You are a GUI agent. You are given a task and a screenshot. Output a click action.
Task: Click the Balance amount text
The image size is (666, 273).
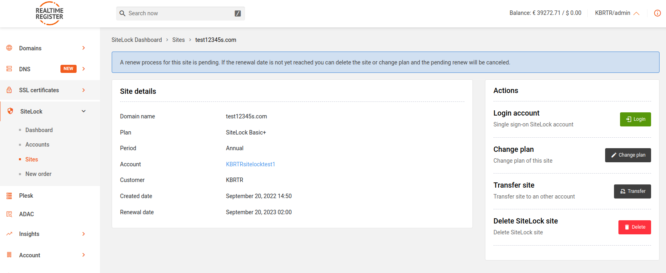(x=545, y=13)
